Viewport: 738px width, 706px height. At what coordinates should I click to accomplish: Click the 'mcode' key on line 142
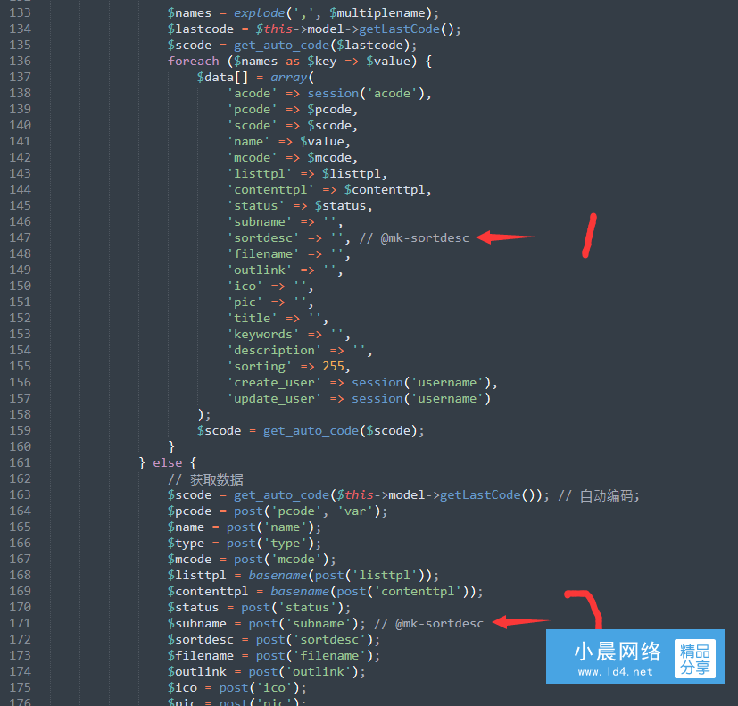tap(253, 158)
